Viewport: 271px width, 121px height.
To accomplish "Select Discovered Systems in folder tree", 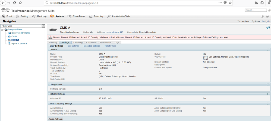I will (21, 33).
